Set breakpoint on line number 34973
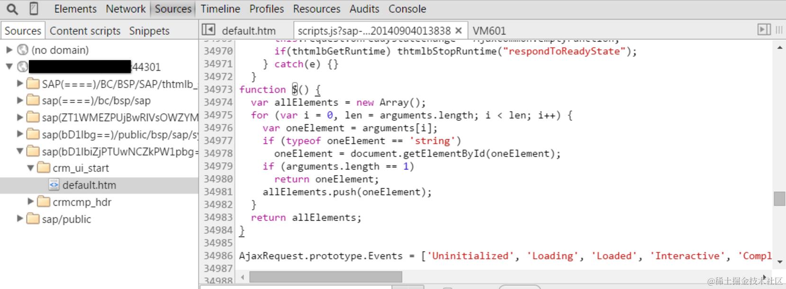The height and width of the screenshot is (289, 786). click(218, 90)
